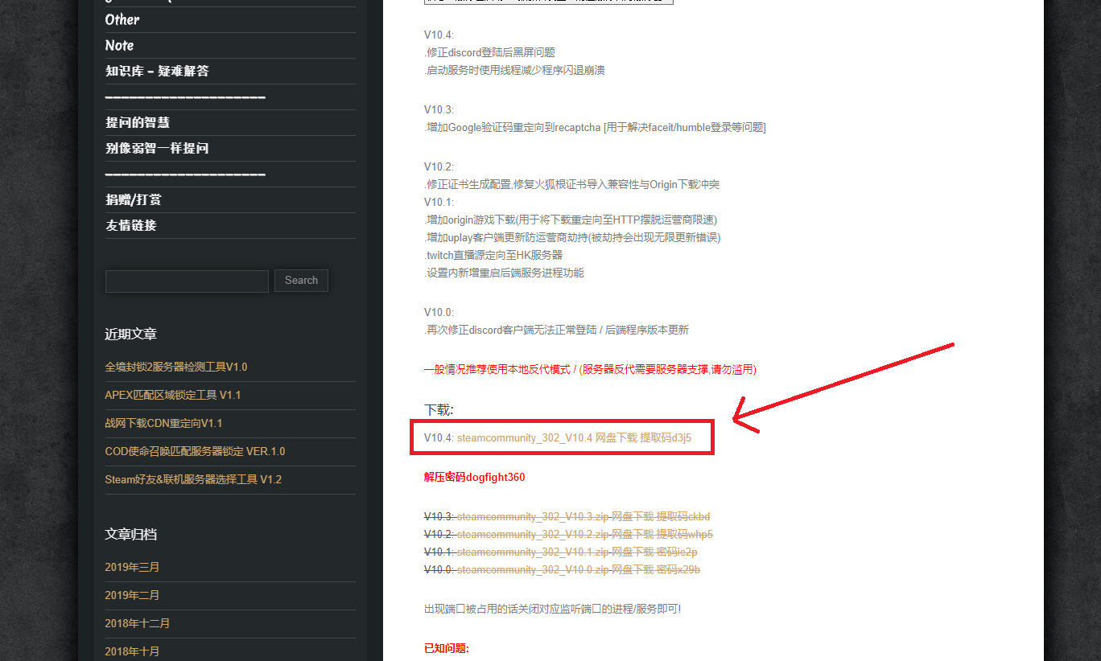Click the line about 增加uplay客户端更新防运营商劫持
The image size is (1101, 661).
click(572, 237)
